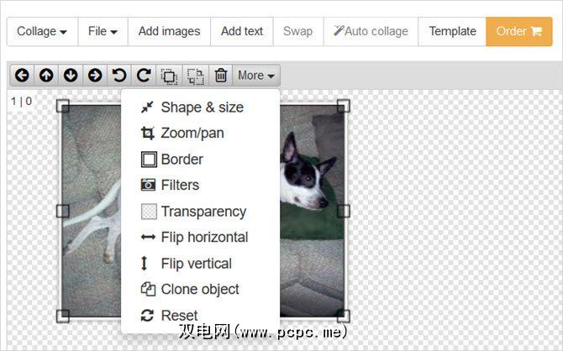Open the Collage dropdown menu

coord(42,32)
